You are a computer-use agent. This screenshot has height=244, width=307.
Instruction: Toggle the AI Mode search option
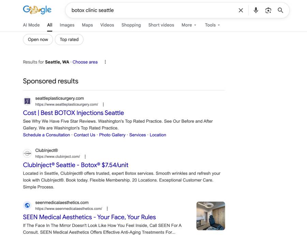click(31, 25)
